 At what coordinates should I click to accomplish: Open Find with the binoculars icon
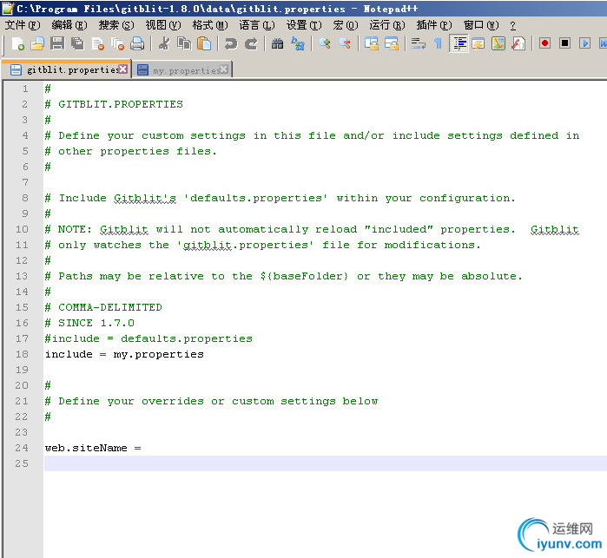[x=278, y=43]
